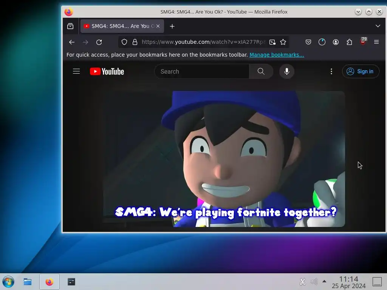Go to YouTube home via logo
The width and height of the screenshot is (387, 290).
tap(107, 71)
